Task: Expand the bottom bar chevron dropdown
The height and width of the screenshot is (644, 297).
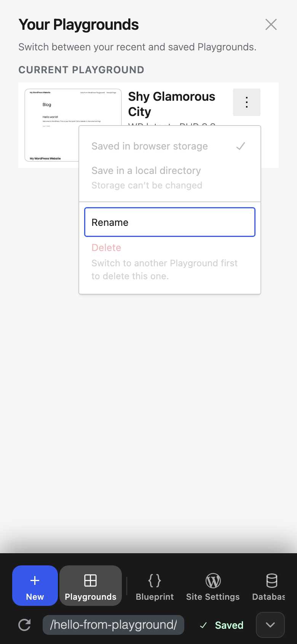Action: pyautogui.click(x=270, y=625)
